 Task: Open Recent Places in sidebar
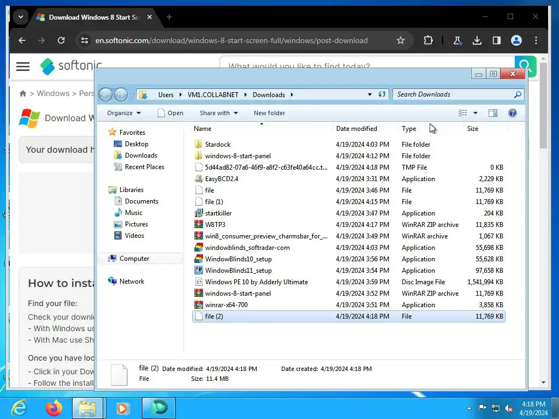139,167
